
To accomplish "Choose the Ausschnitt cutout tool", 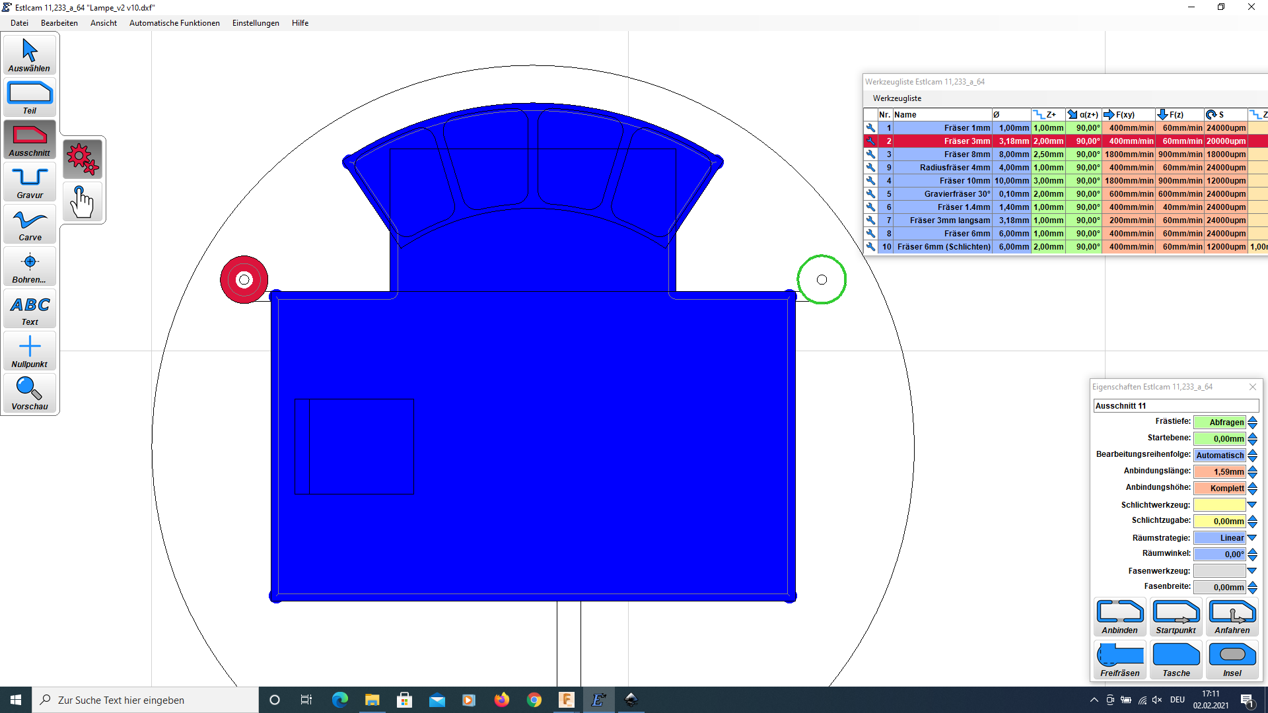I will pos(30,140).
